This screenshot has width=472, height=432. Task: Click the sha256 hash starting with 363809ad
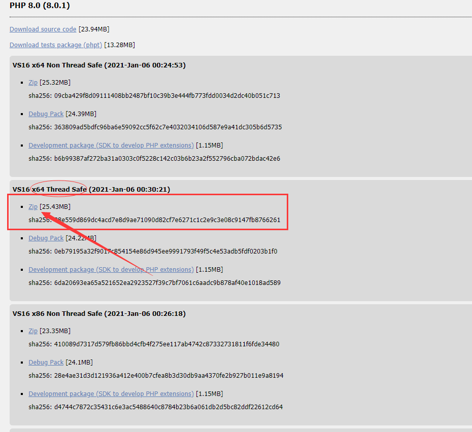coord(168,127)
